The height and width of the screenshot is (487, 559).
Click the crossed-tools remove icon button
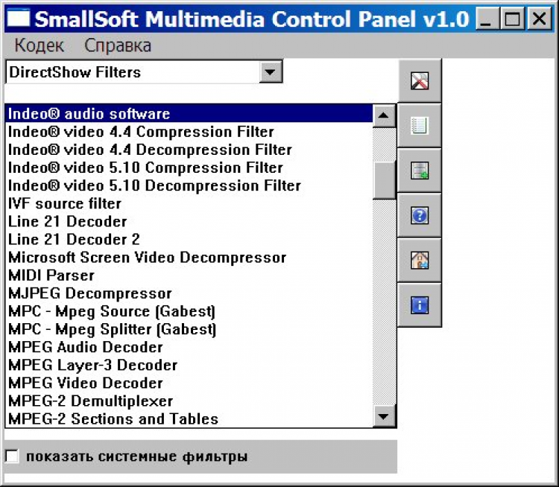click(420, 81)
